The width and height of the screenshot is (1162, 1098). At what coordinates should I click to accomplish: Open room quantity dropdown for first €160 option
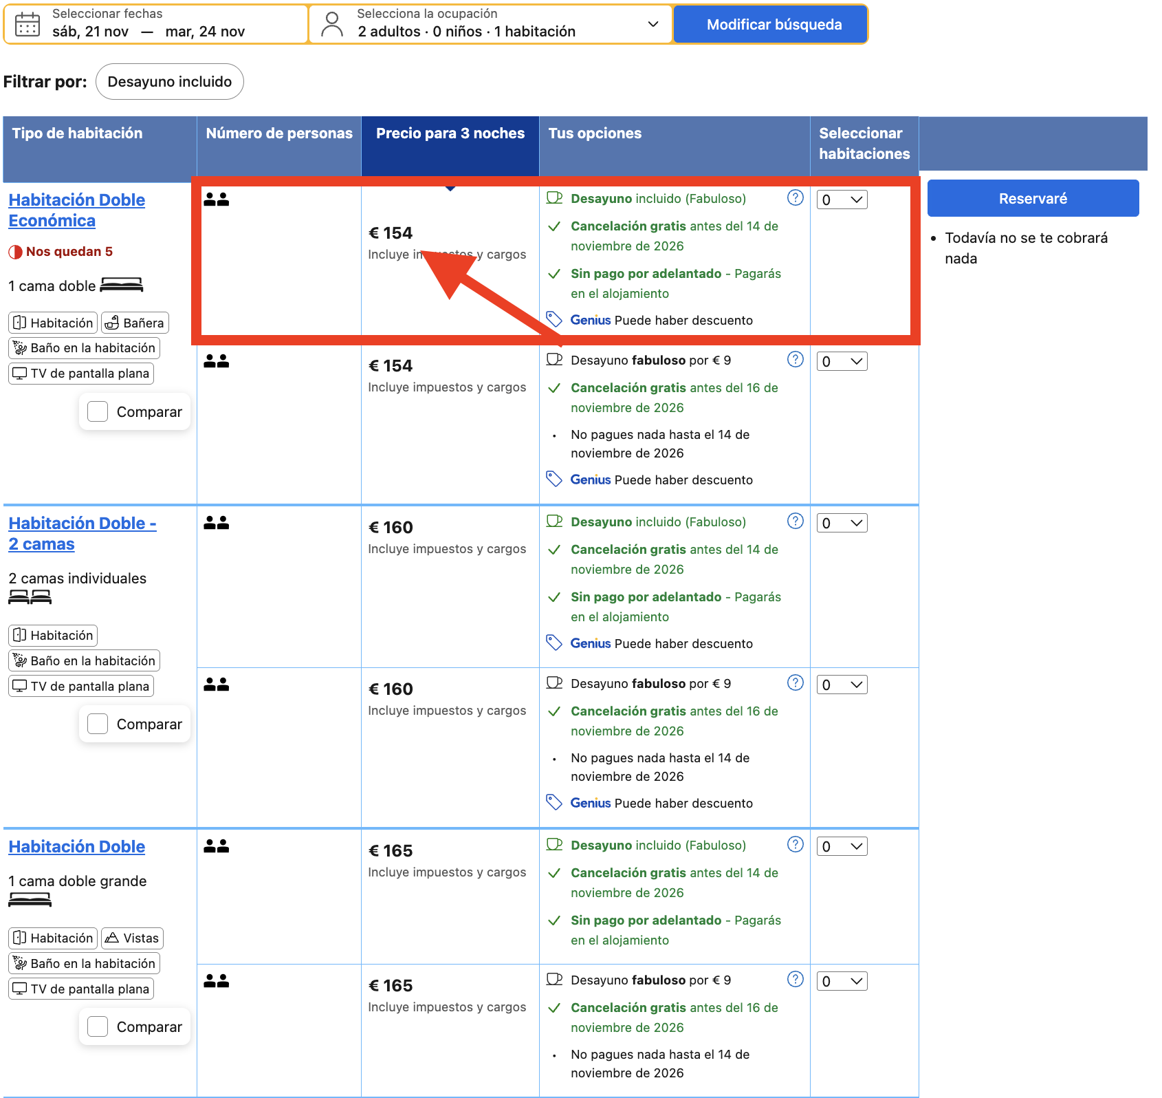point(842,523)
